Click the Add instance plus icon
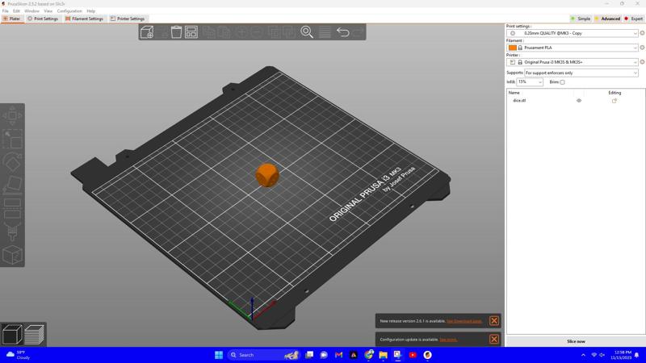The image size is (646, 363). [x=242, y=32]
